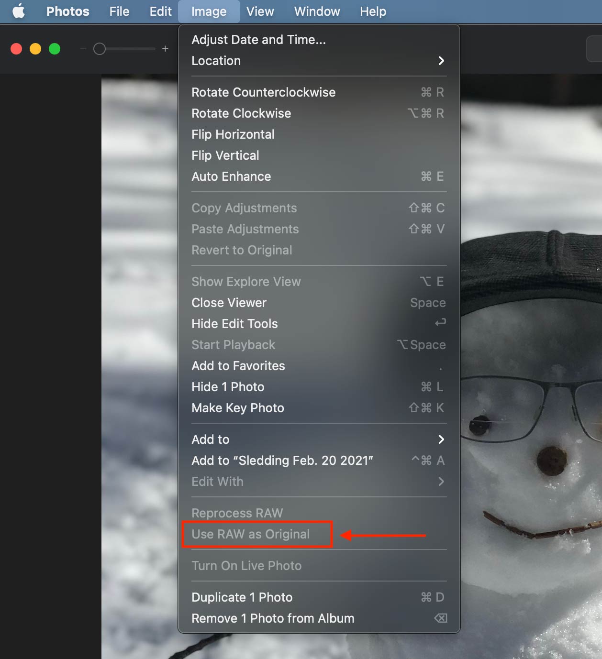Click the green fullscreen window button

point(55,49)
